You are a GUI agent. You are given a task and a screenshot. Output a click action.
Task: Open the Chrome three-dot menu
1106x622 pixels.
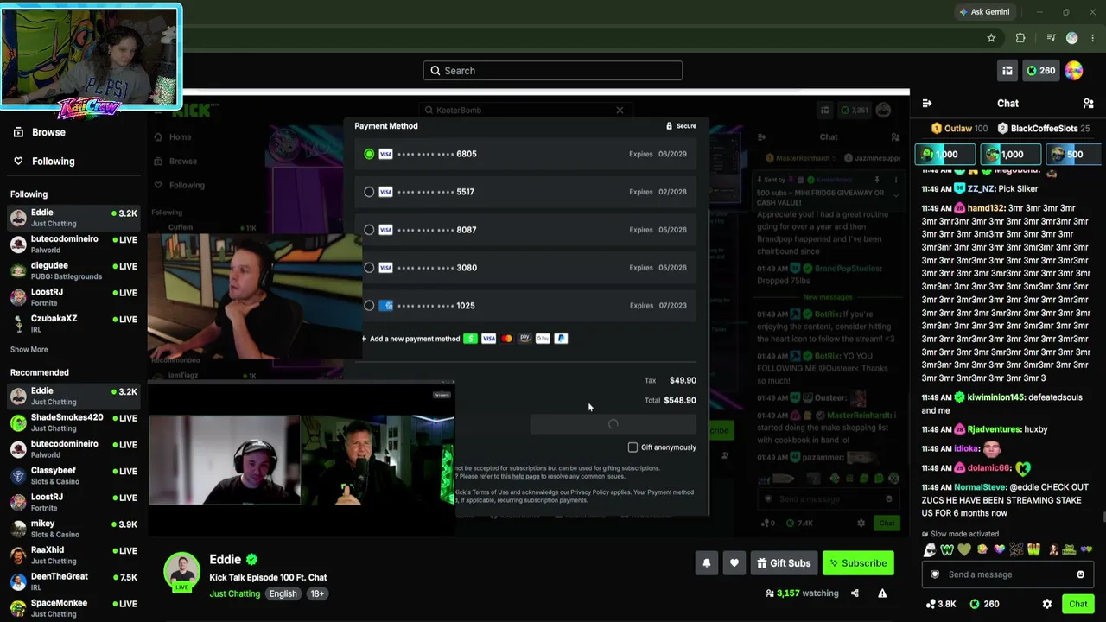(1094, 38)
